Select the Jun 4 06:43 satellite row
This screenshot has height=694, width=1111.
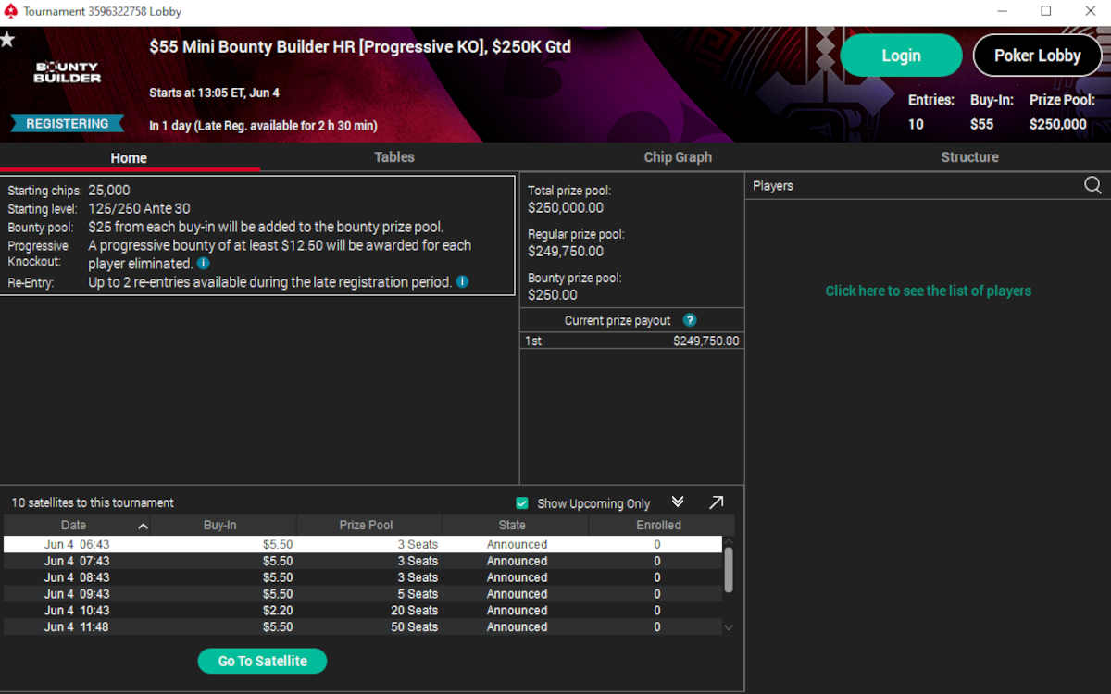click(x=363, y=544)
